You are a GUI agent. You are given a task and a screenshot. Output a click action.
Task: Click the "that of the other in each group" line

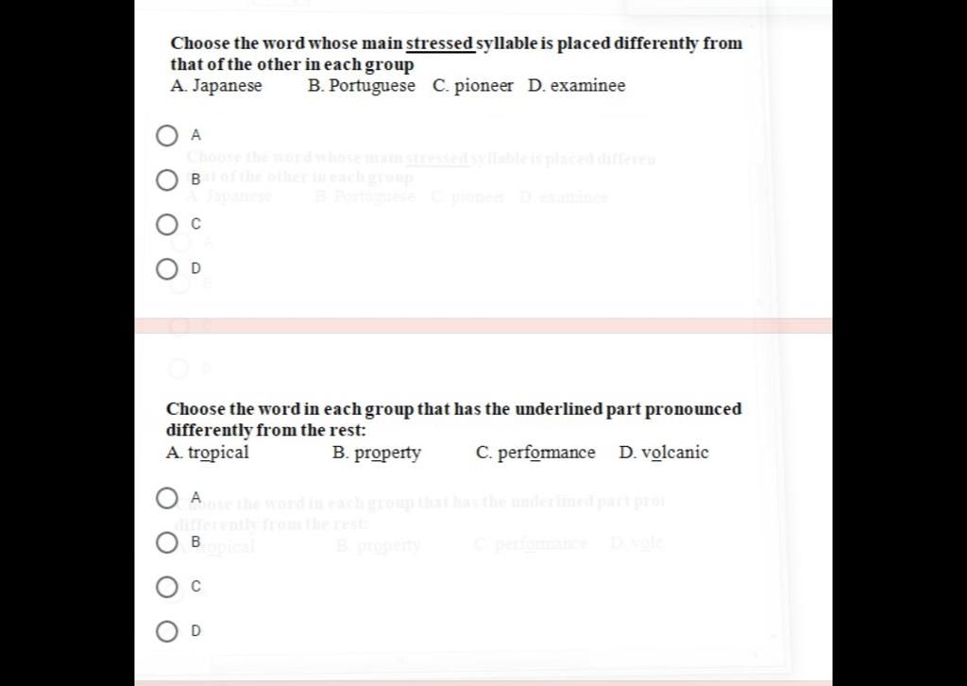[x=293, y=64]
